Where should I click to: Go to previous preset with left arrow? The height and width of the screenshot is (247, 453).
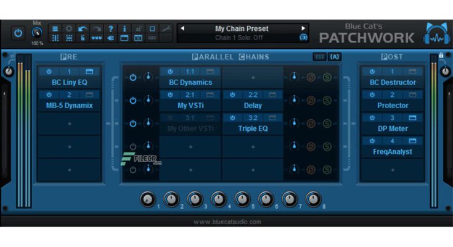[182, 28]
